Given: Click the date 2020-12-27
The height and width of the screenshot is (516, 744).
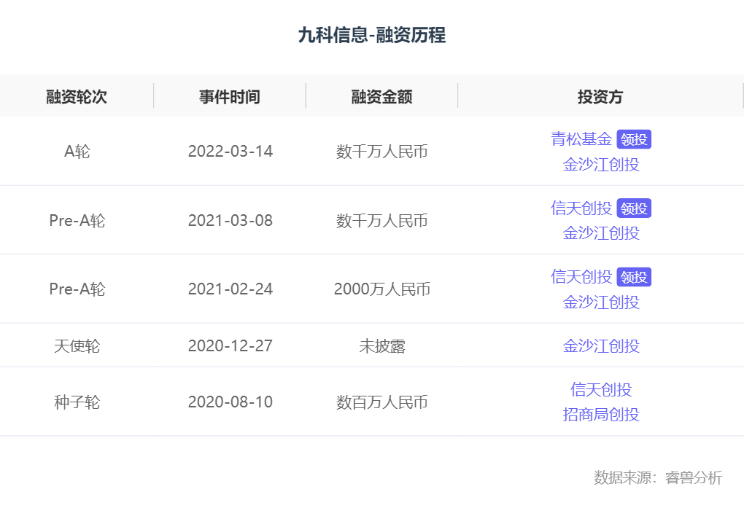Looking at the screenshot, I should point(230,345).
